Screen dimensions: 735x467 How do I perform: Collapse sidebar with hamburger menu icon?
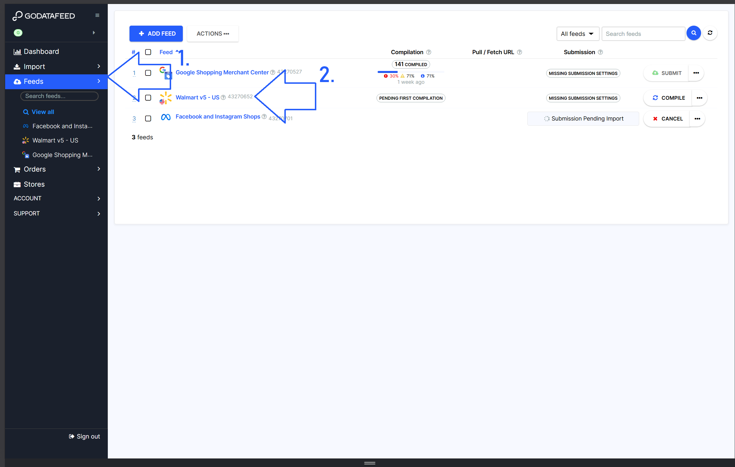pos(97,16)
